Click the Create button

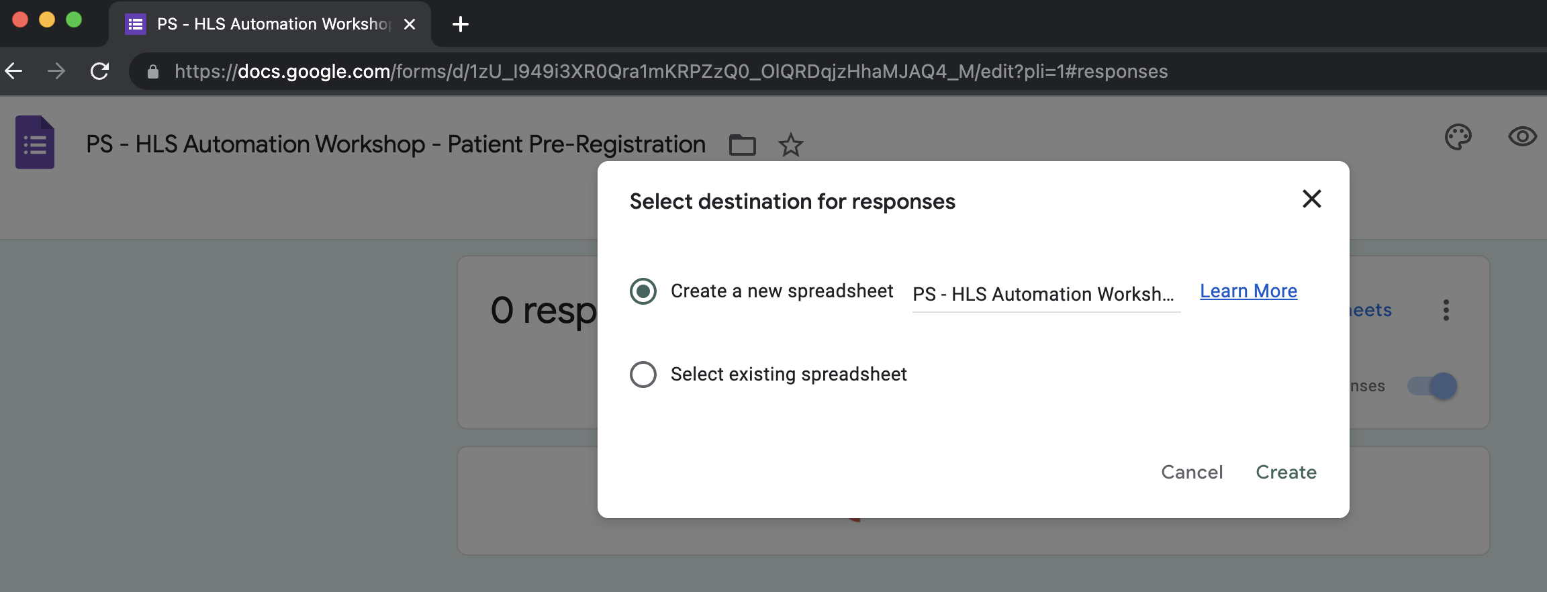(x=1286, y=473)
